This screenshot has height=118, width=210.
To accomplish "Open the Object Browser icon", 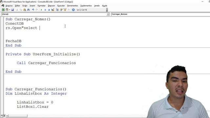I will pos(65,10).
